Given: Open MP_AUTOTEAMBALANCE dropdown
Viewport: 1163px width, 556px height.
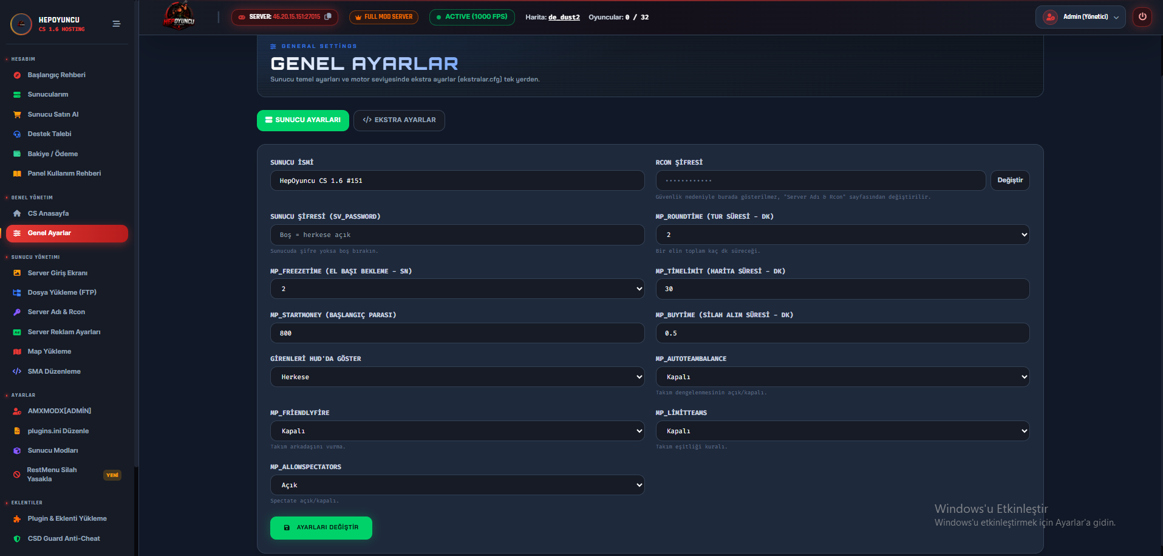Looking at the screenshot, I should point(842,377).
